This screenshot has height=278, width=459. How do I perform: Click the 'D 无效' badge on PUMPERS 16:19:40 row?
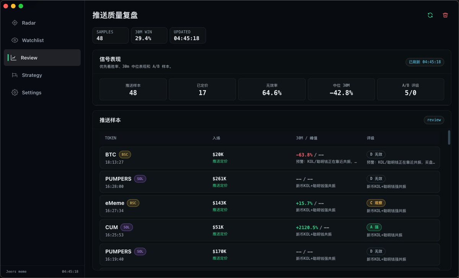tap(376, 252)
